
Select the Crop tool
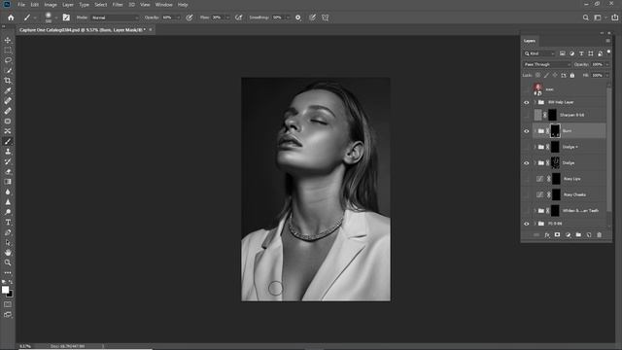pos(8,81)
